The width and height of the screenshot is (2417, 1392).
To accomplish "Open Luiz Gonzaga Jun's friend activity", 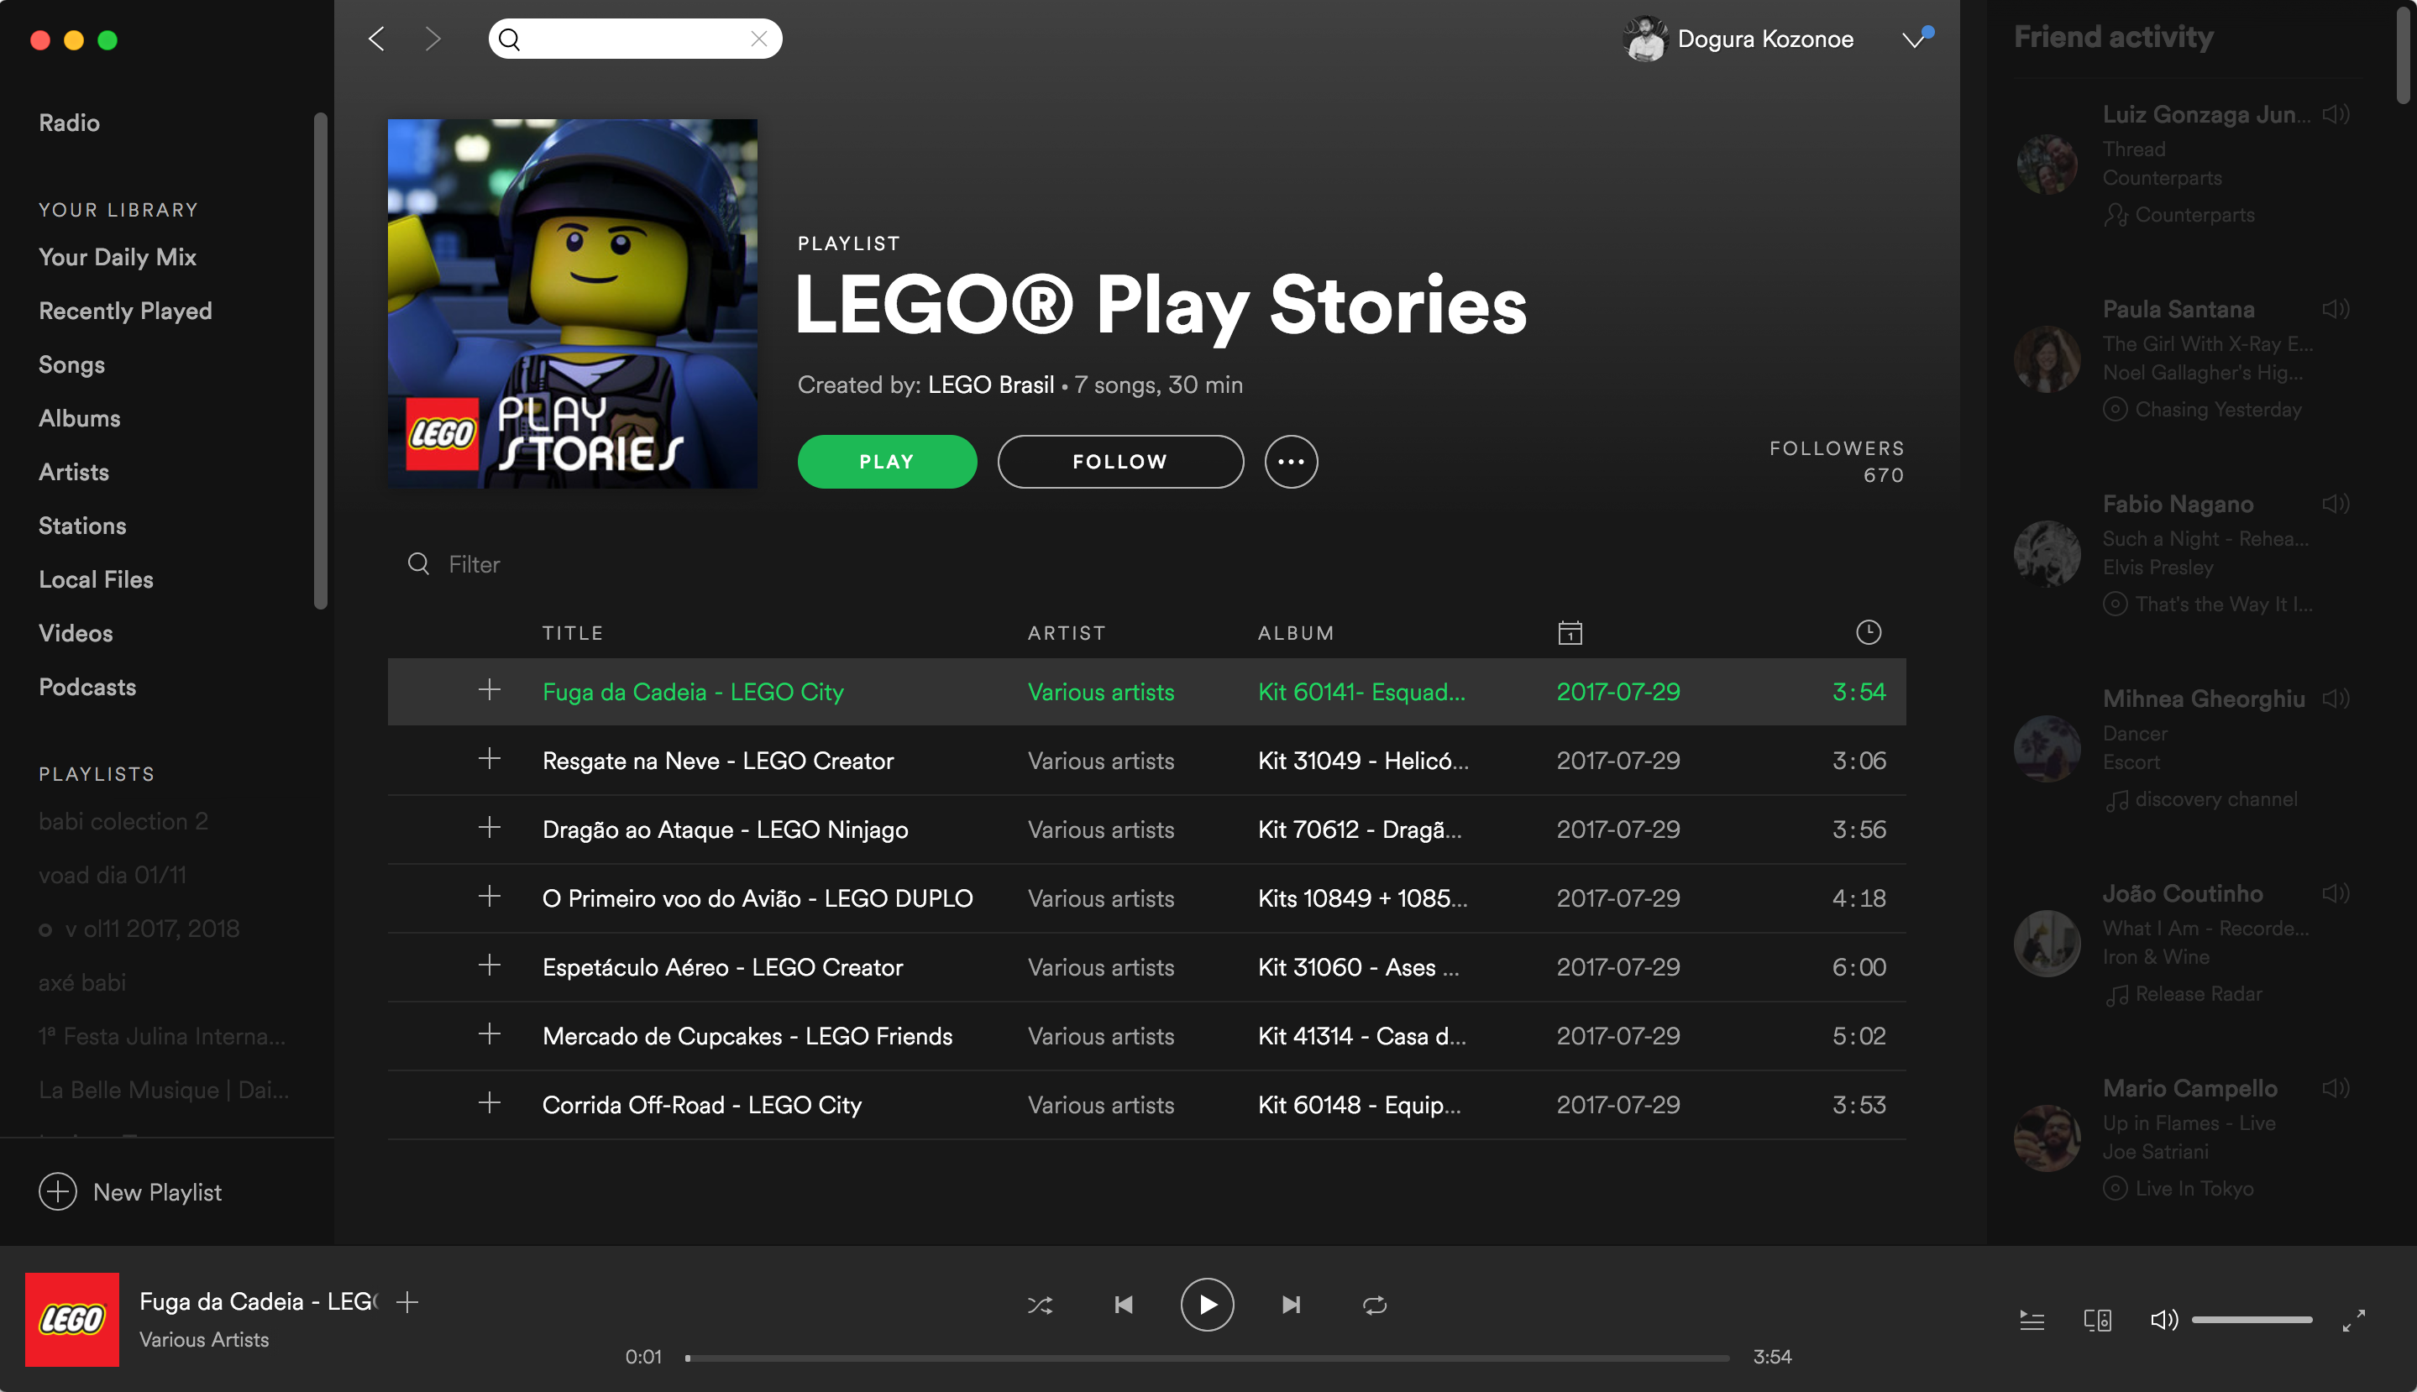I will click(x=2207, y=115).
